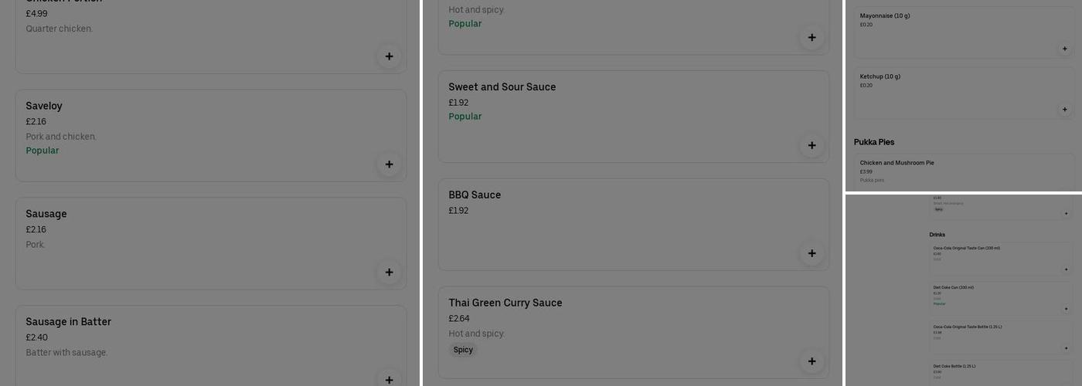Open Sausage in Batter item details
This screenshot has width=1082, height=386.
coord(68,322)
